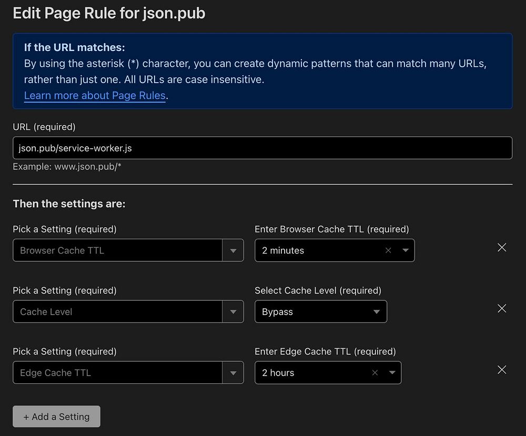This screenshot has height=436, width=526.
Task: Click 'Enter Browser Cache TTL (required)' label
Action: coord(332,229)
